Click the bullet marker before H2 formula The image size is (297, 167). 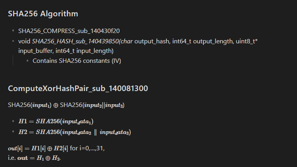click(13, 132)
